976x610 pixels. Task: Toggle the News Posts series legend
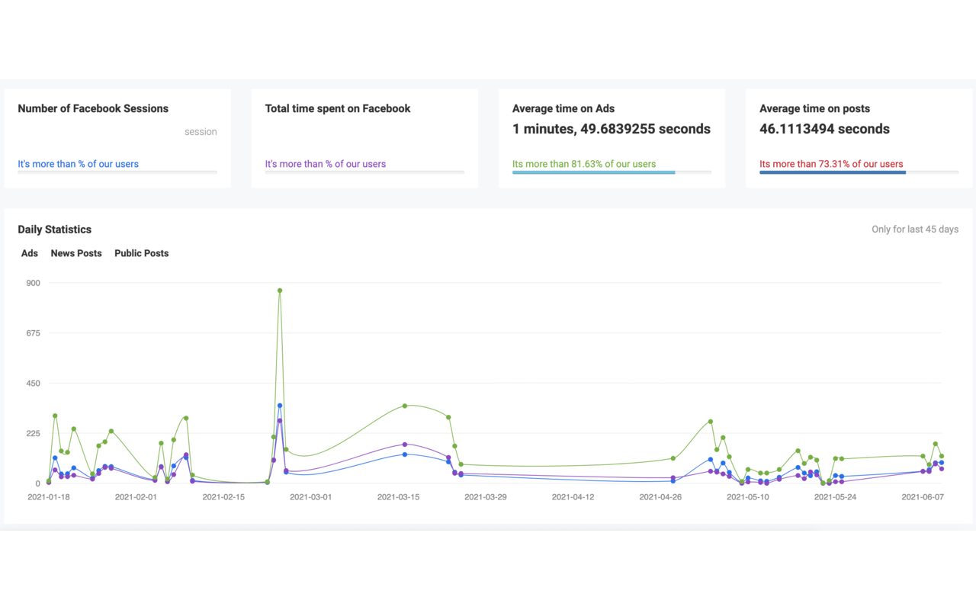pyautogui.click(x=76, y=253)
